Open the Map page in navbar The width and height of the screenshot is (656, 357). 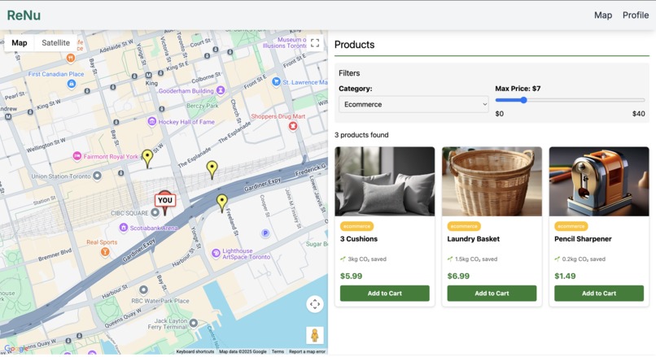[603, 15]
